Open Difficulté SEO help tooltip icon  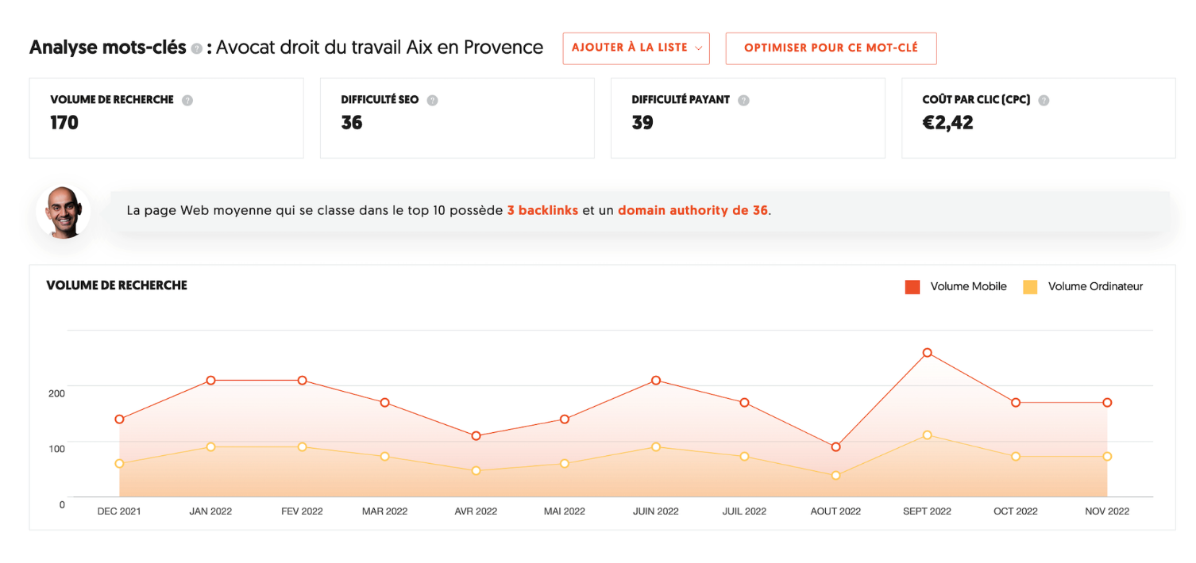(432, 101)
